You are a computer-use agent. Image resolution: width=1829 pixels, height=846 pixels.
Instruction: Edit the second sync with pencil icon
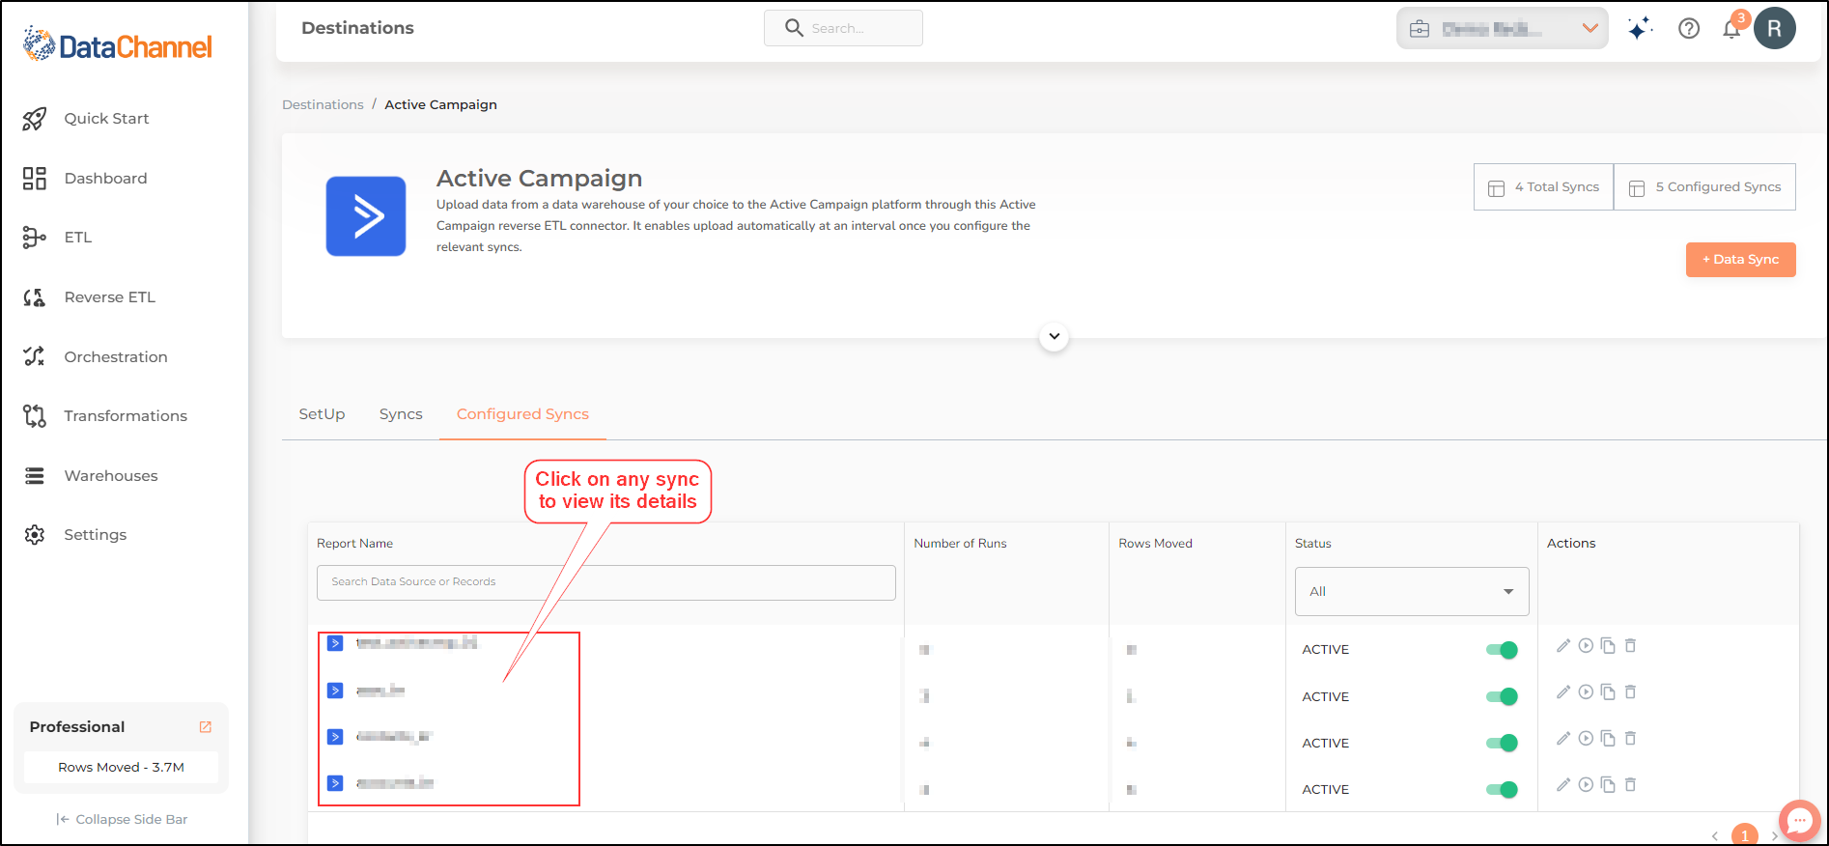(1563, 692)
